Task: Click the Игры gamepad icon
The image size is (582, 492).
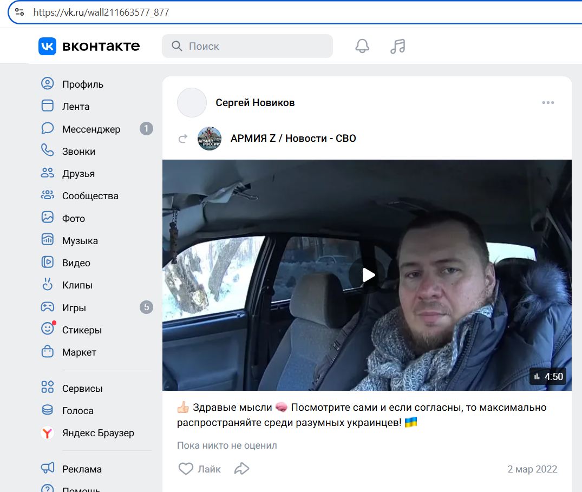Action: [x=48, y=307]
